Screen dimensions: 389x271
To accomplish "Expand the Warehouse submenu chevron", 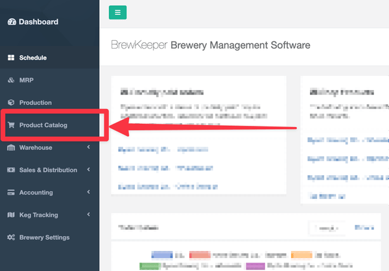I will [89, 147].
